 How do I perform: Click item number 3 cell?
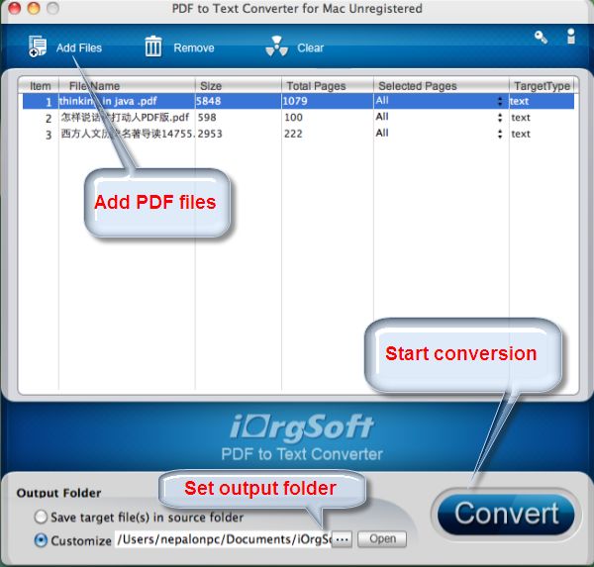49,135
